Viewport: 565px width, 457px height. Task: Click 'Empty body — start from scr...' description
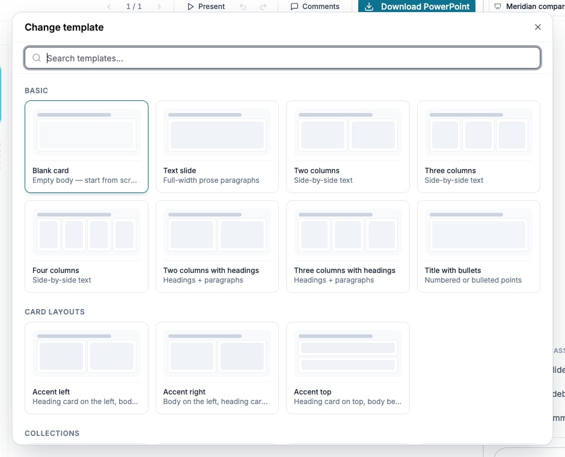point(85,180)
